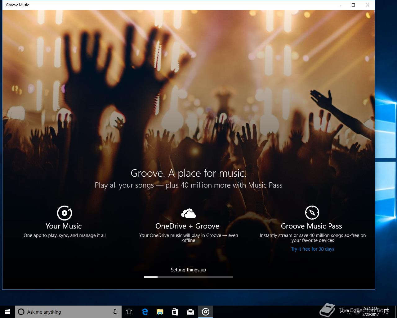Click the Your Music disc icon
The height and width of the screenshot is (318, 397).
pos(65,213)
